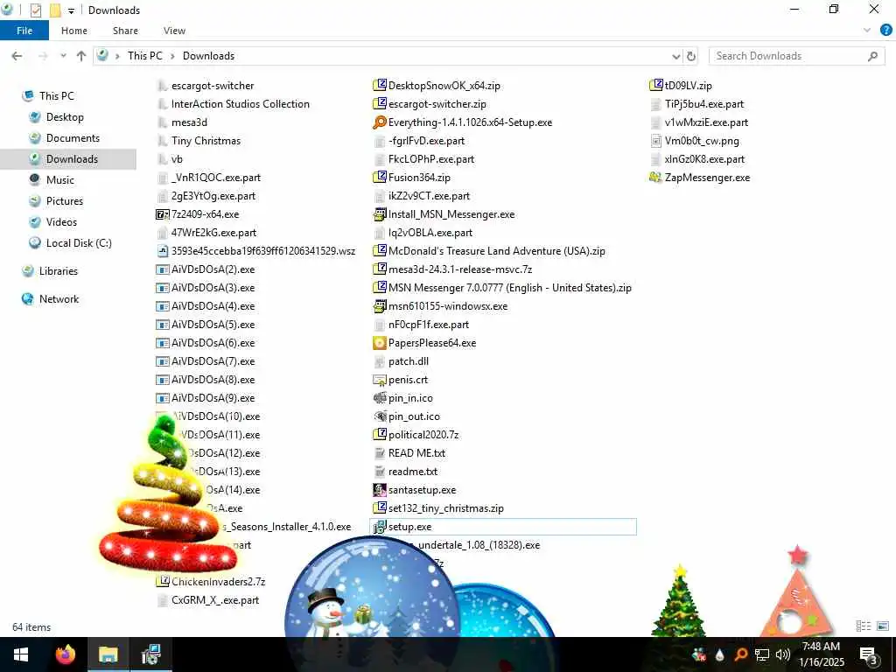Refresh the Downloads folder
The image size is (896, 672).
[691, 56]
